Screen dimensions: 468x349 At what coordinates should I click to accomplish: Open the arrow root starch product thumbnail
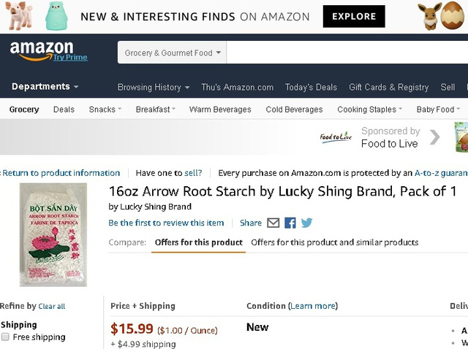click(53, 234)
